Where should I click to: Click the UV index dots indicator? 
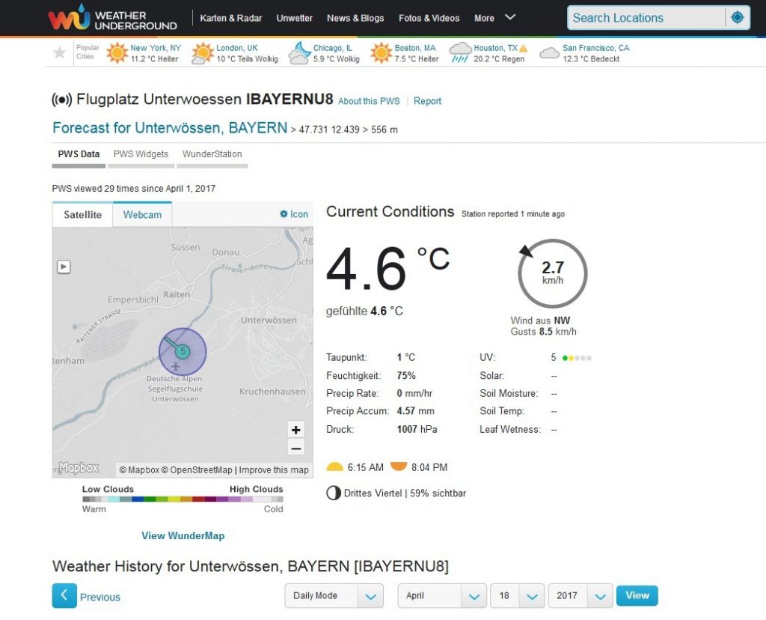(577, 358)
